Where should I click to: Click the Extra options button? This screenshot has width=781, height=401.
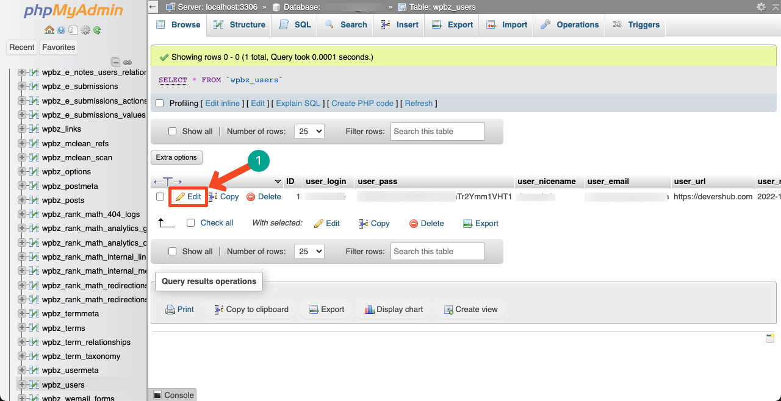pos(176,157)
